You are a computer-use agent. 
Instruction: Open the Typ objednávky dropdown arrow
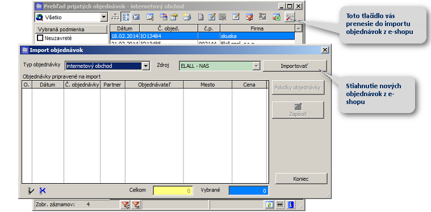[146, 66]
